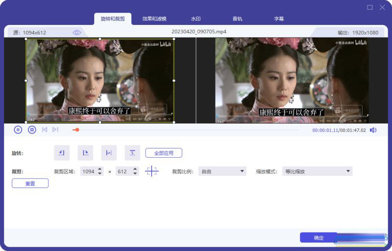Image resolution: width=392 pixels, height=251 pixels.
Task: Flip the video vertically
Action: [x=132, y=153]
